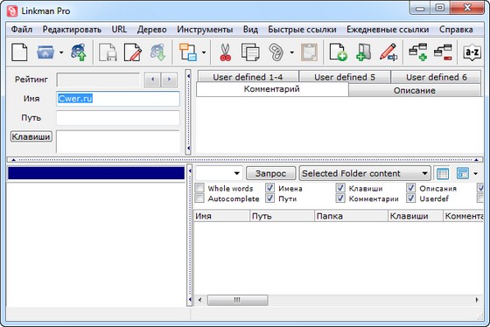Click the new blank document icon
490x327 pixels.
pos(19,52)
